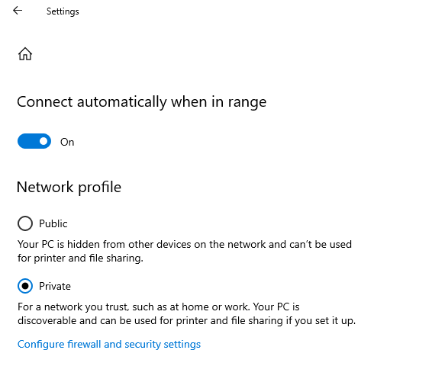Screen dimensions: 432x366
Task: Click Connect automatically when in range heading
Action: [x=142, y=102]
